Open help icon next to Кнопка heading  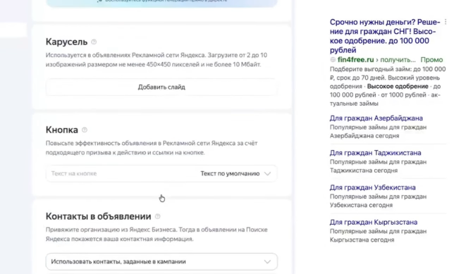pyautogui.click(x=85, y=130)
